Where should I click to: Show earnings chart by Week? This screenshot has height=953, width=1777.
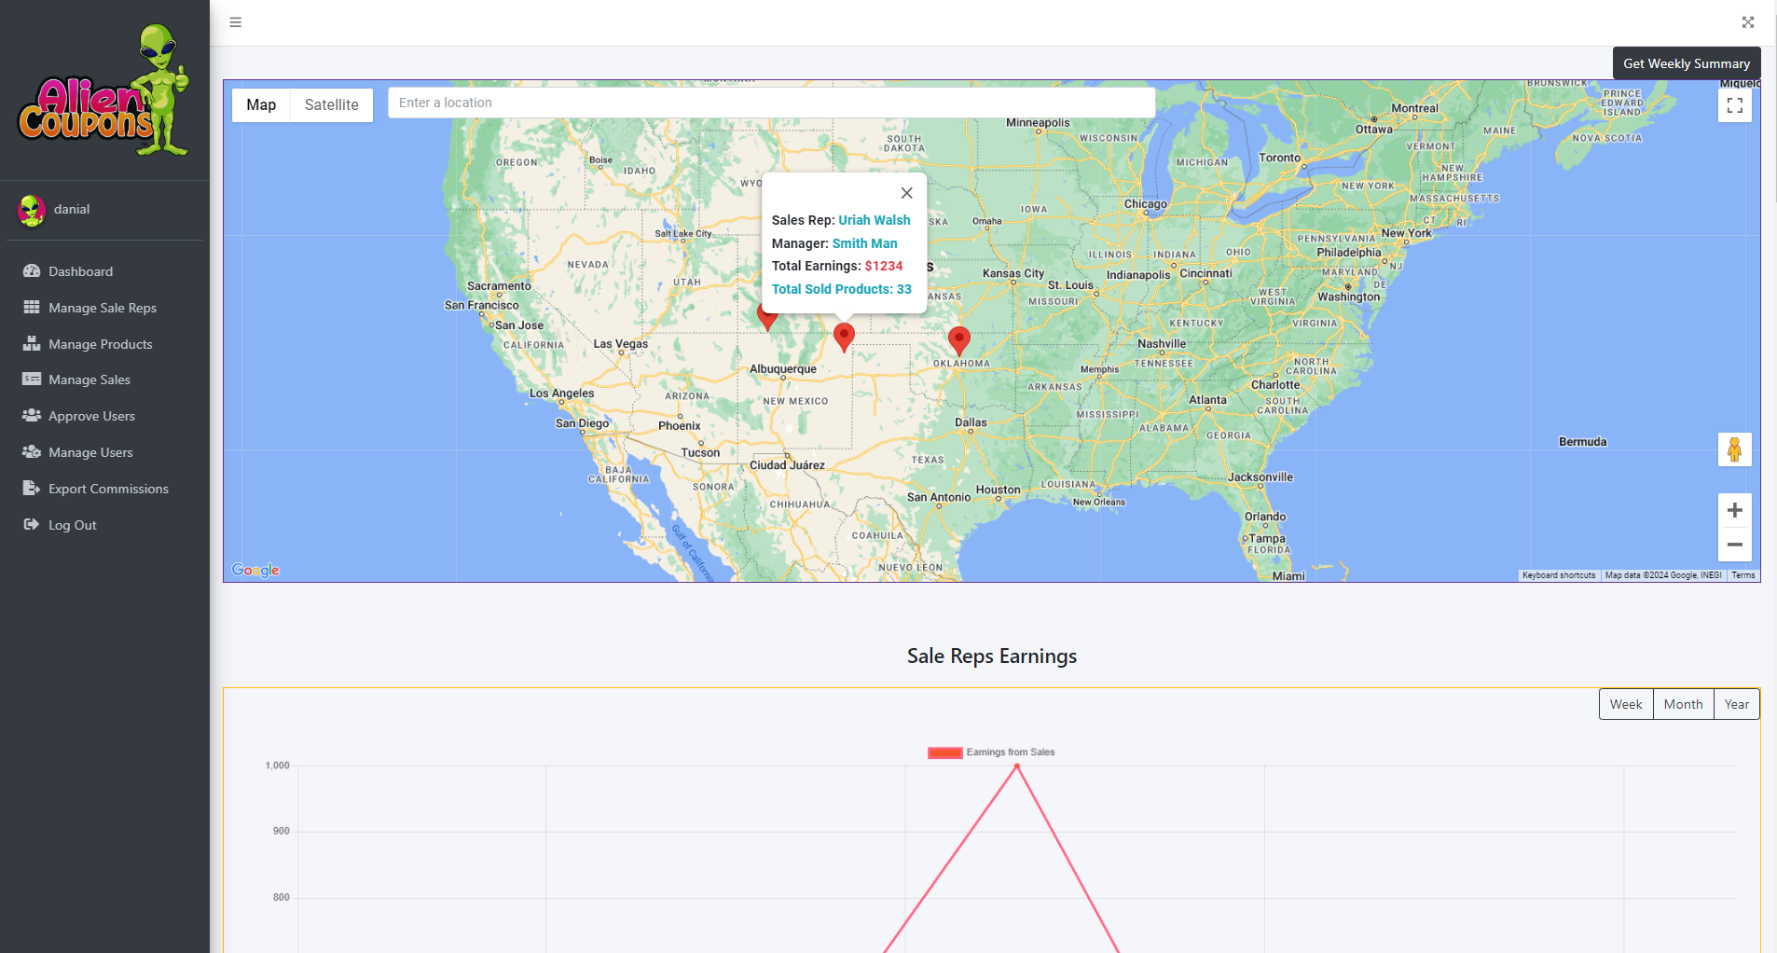pyautogui.click(x=1625, y=704)
